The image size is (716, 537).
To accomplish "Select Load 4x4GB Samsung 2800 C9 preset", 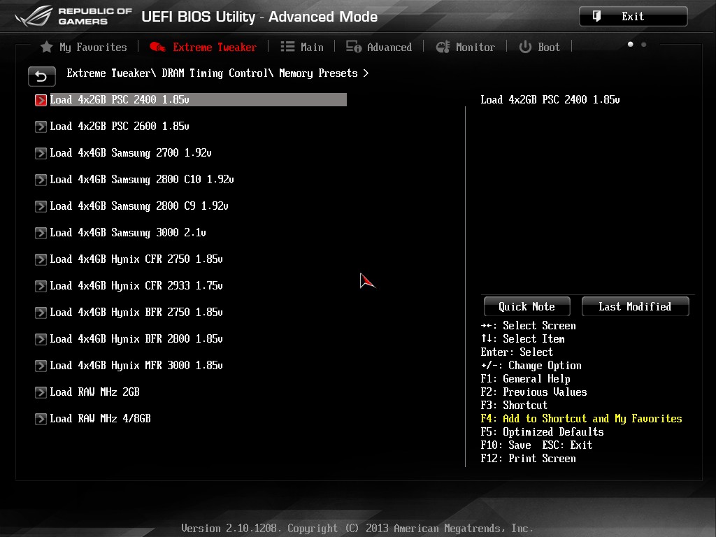I will (x=139, y=206).
